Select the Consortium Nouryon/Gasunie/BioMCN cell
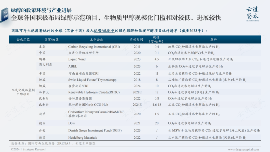The width and height of the screenshot is (270, 152). [96, 114]
